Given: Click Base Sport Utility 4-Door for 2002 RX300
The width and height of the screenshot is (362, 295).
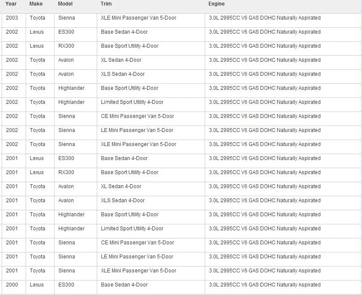Looking at the screenshot, I should [130, 46].
